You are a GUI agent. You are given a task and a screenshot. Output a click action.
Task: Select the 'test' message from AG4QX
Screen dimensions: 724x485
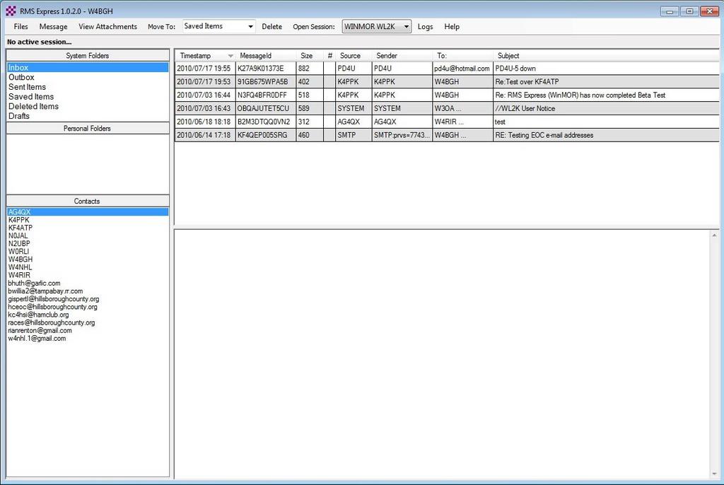tap(447, 122)
